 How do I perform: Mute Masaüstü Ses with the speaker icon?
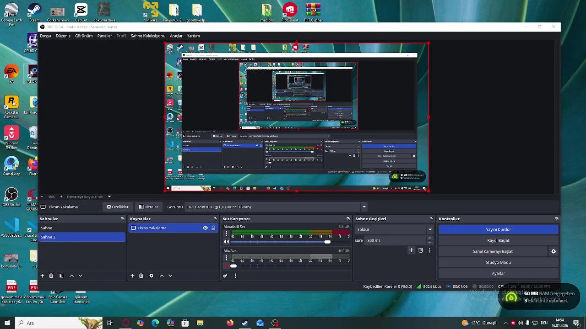tap(226, 241)
